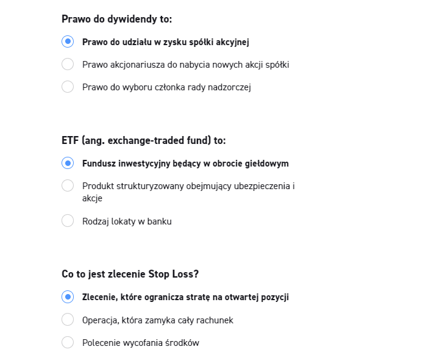The image size is (432, 363).
Task: Click the question heading 'Prawo do dywidendy to:'
Action: click(x=117, y=19)
